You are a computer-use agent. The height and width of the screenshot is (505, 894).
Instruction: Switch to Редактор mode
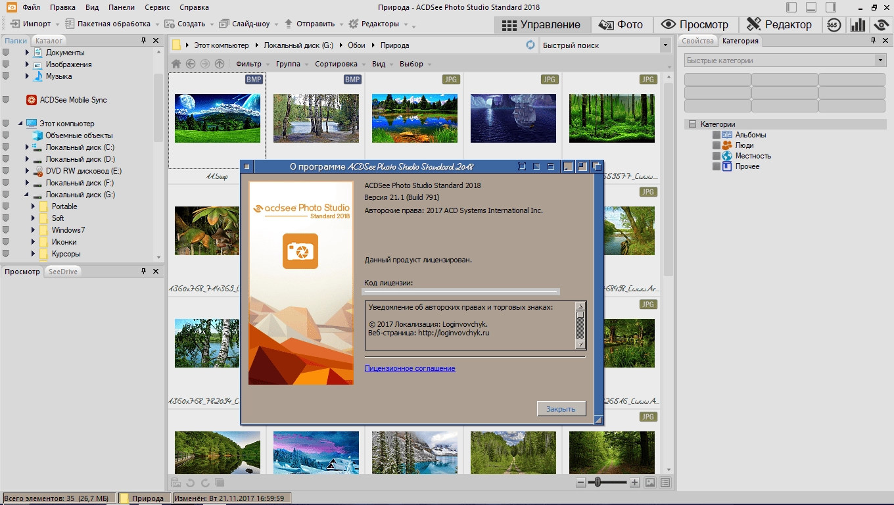tap(781, 24)
